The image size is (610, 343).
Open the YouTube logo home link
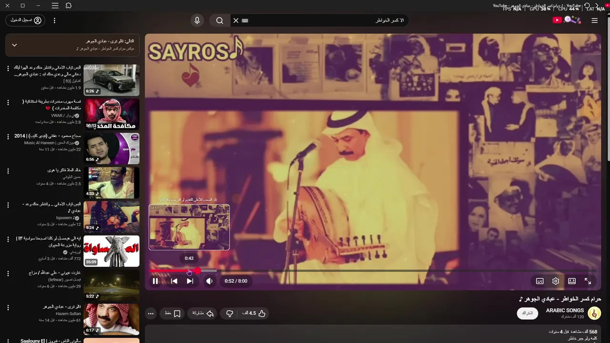[x=557, y=20]
